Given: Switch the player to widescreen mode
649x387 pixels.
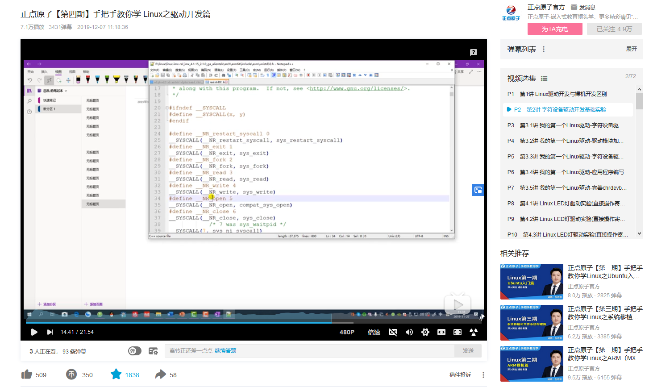Looking at the screenshot, I should [x=441, y=332].
